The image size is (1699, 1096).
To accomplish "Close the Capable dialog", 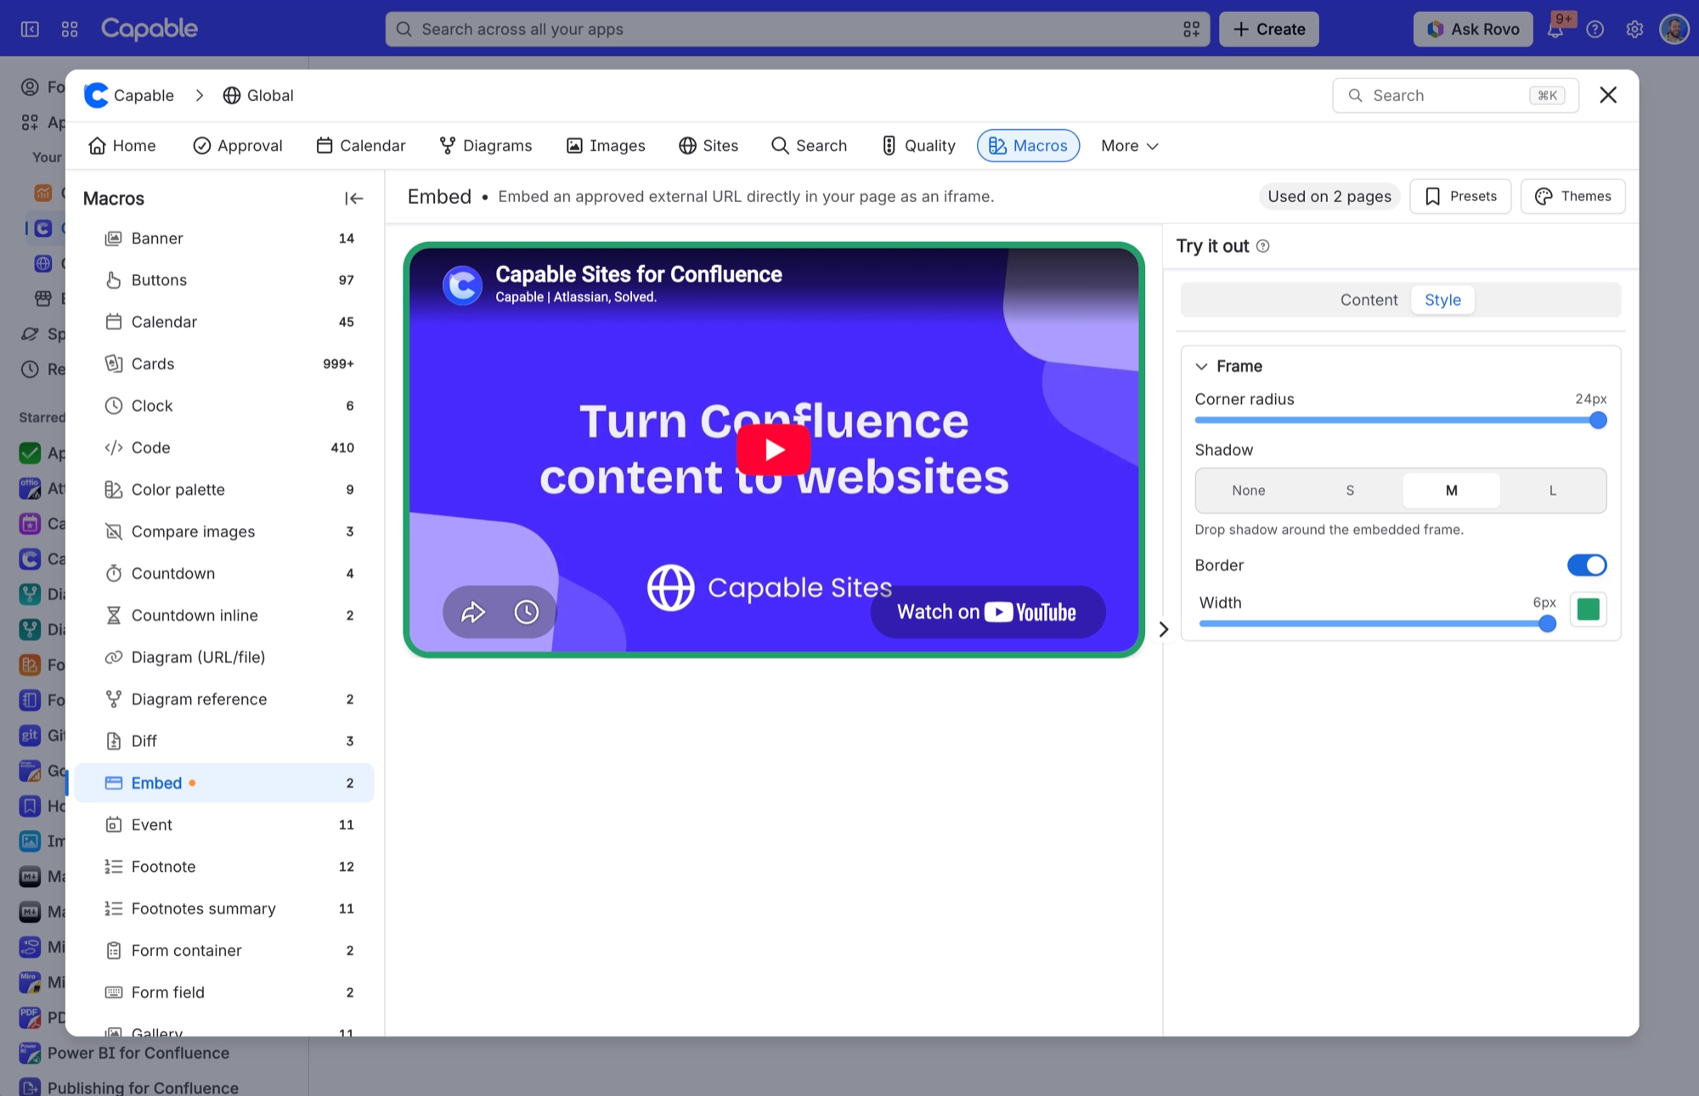I will click(1608, 95).
